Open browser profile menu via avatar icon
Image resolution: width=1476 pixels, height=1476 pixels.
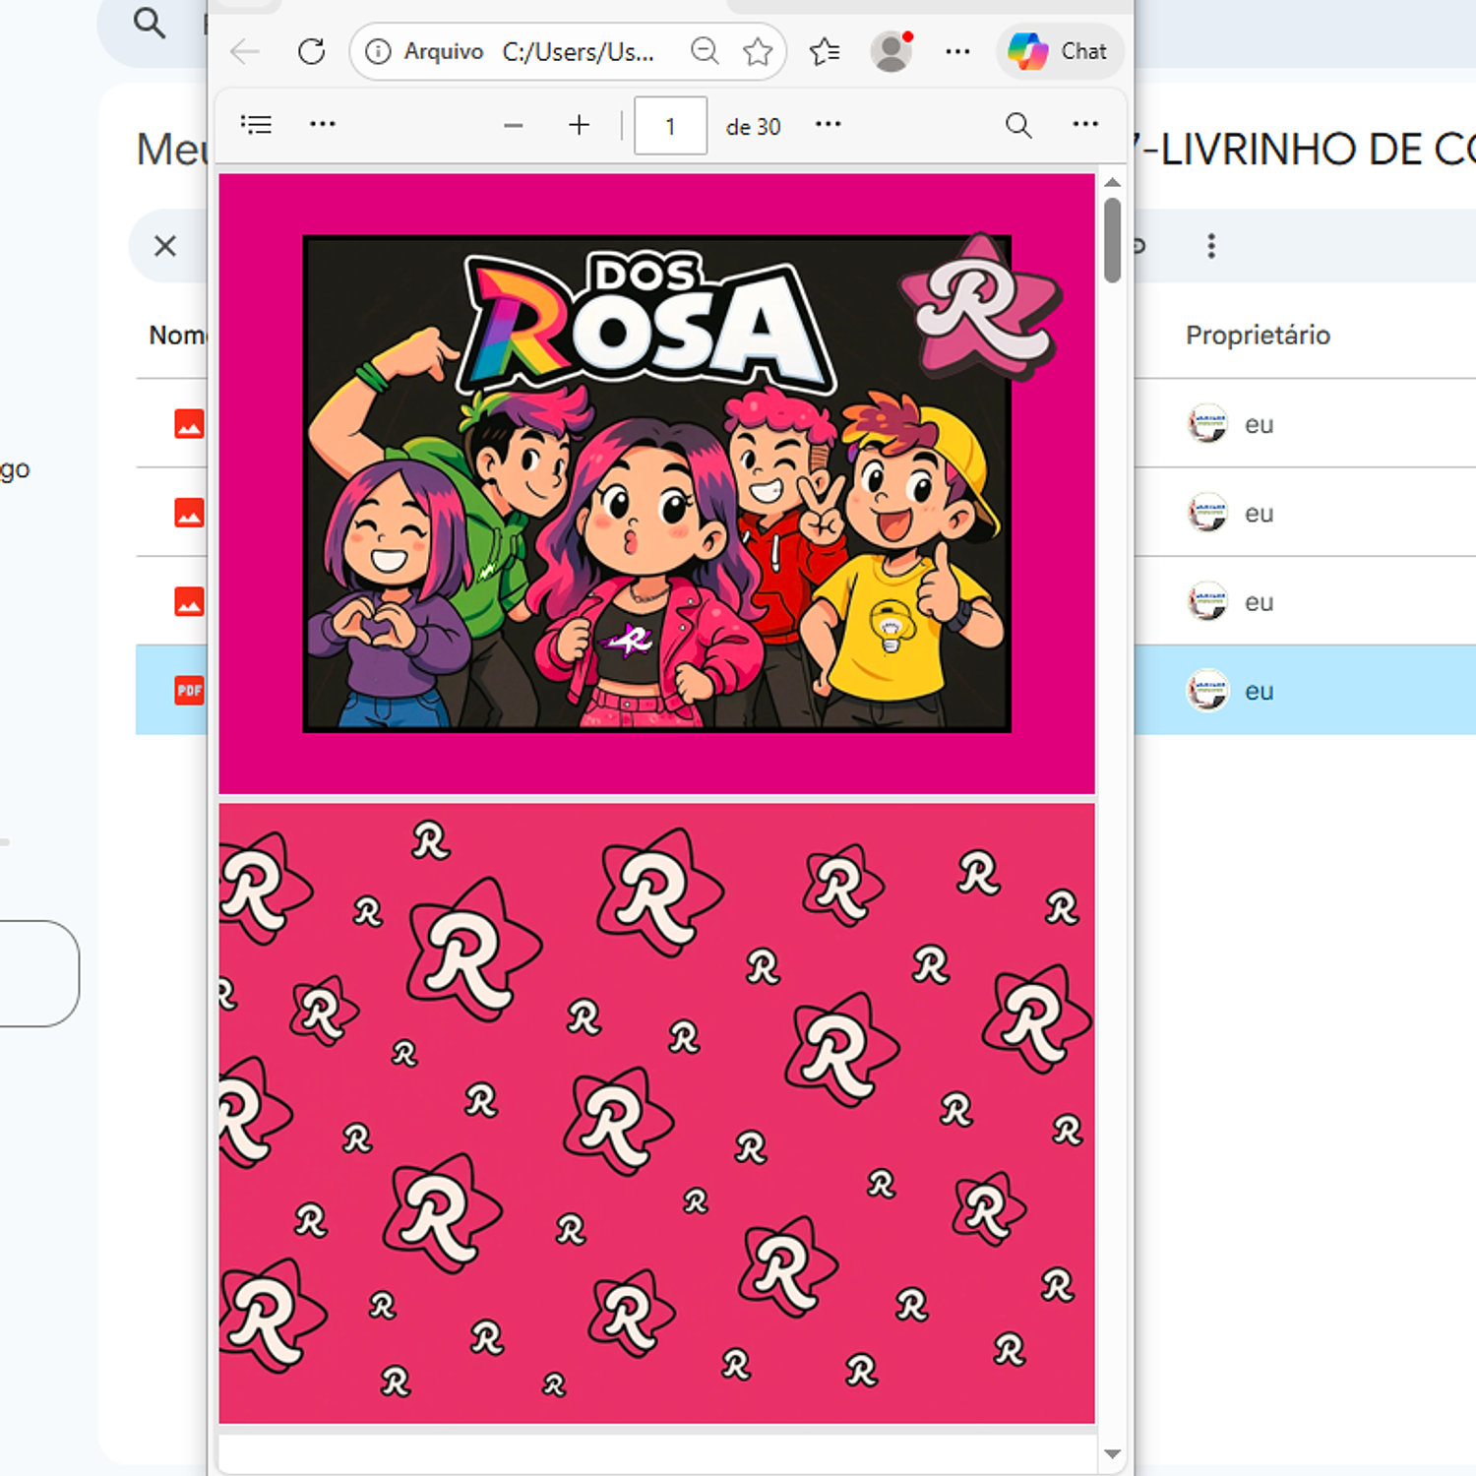click(892, 51)
